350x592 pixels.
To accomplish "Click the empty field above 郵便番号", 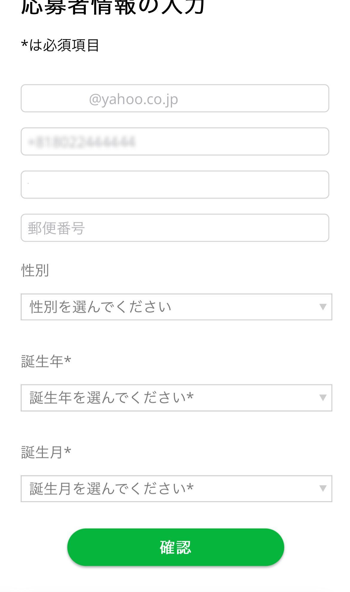I will click(x=175, y=185).
